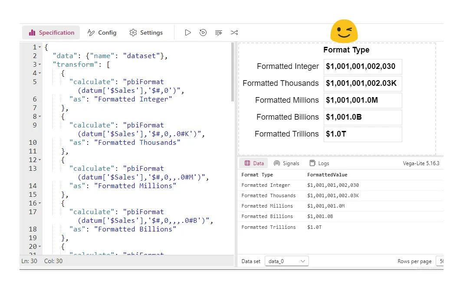The image size is (463, 293).
Task: Open the Data set dropdown
Action: coord(287,261)
